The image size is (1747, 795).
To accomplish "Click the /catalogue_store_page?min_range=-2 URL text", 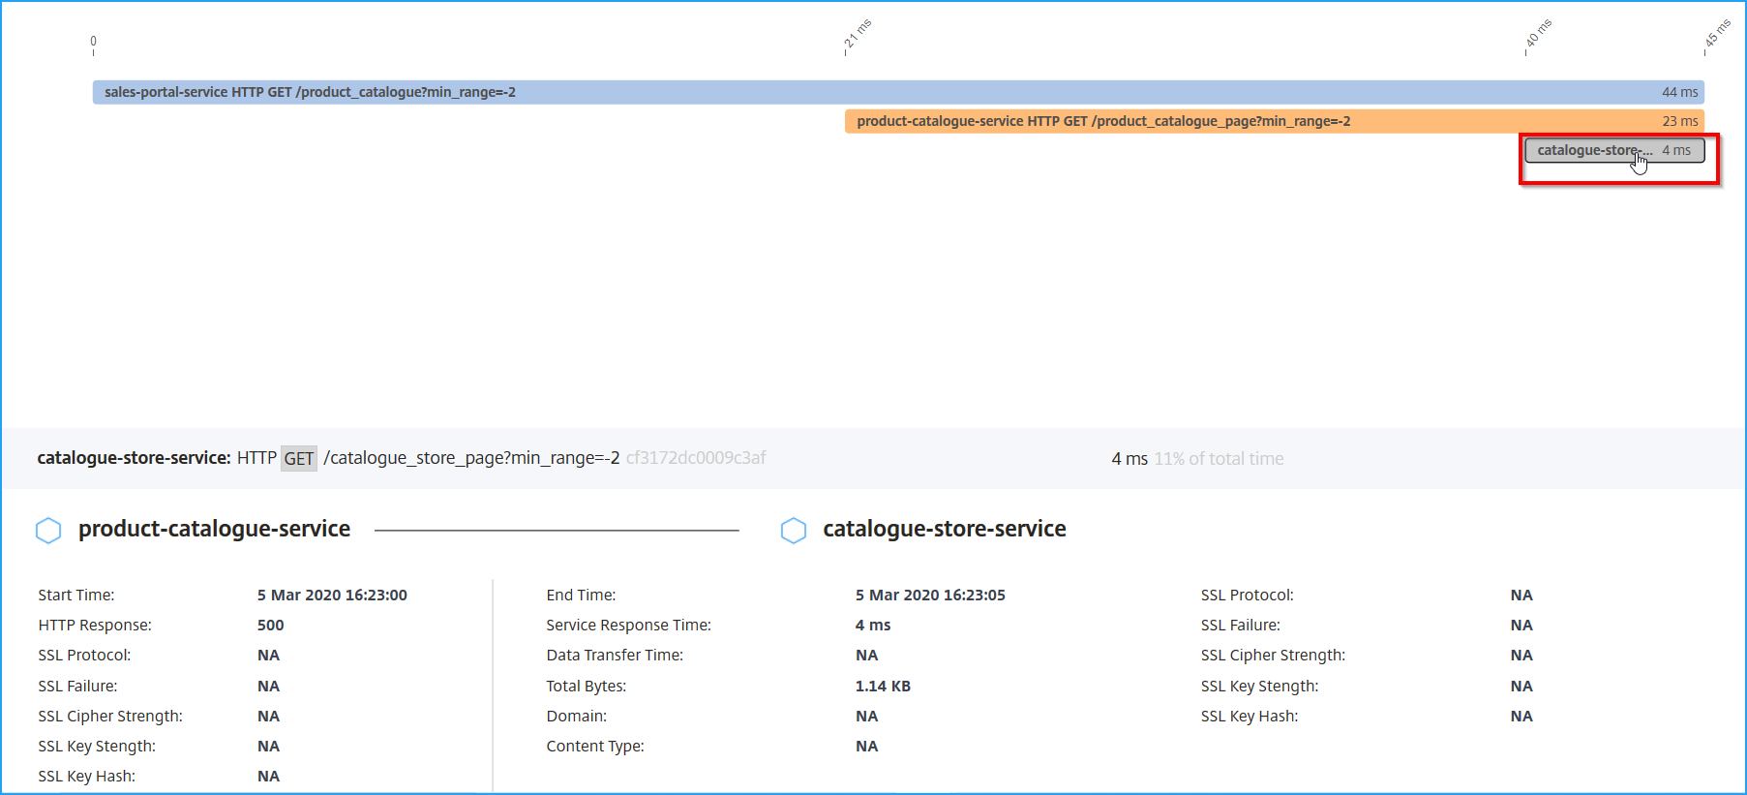I will click(x=471, y=458).
